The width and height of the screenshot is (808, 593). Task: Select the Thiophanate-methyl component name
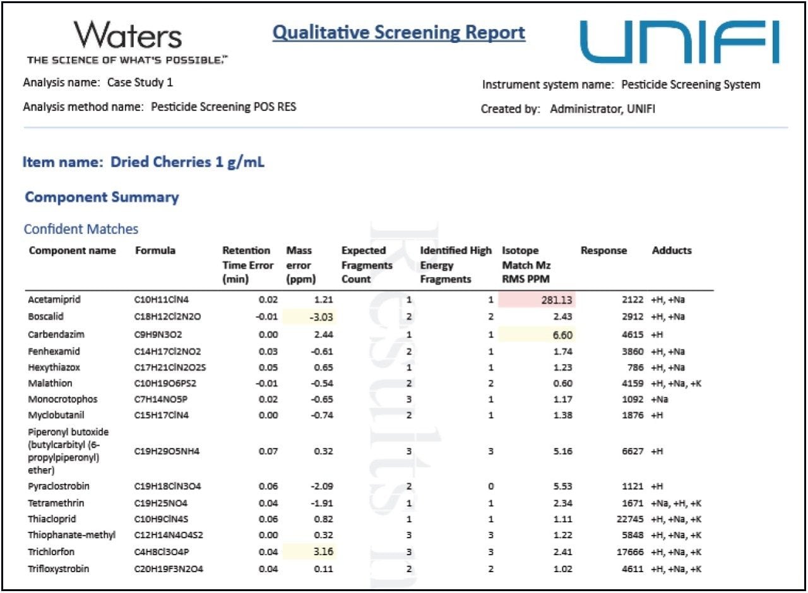point(71,536)
